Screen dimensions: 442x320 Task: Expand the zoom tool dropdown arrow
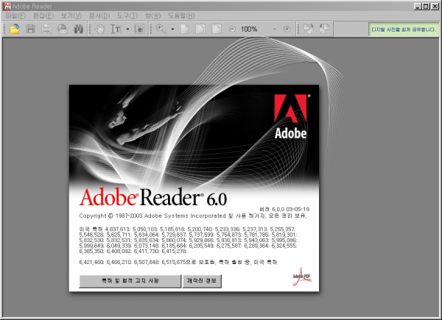[172, 29]
